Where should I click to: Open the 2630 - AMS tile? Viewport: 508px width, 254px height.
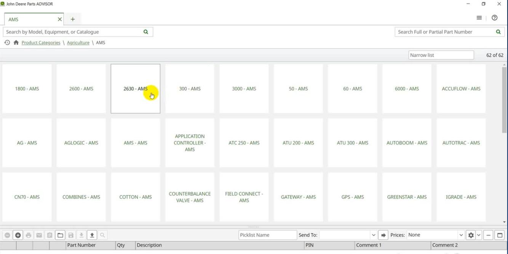(136, 89)
